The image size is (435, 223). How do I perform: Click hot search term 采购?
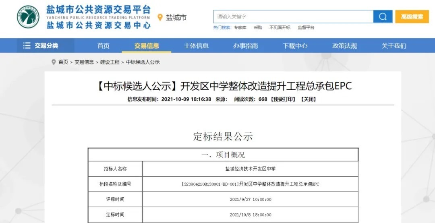click(x=258, y=27)
